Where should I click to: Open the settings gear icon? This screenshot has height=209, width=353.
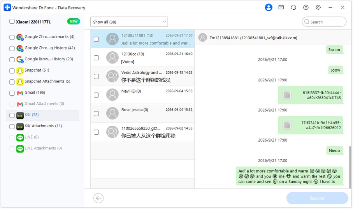(x=318, y=7)
